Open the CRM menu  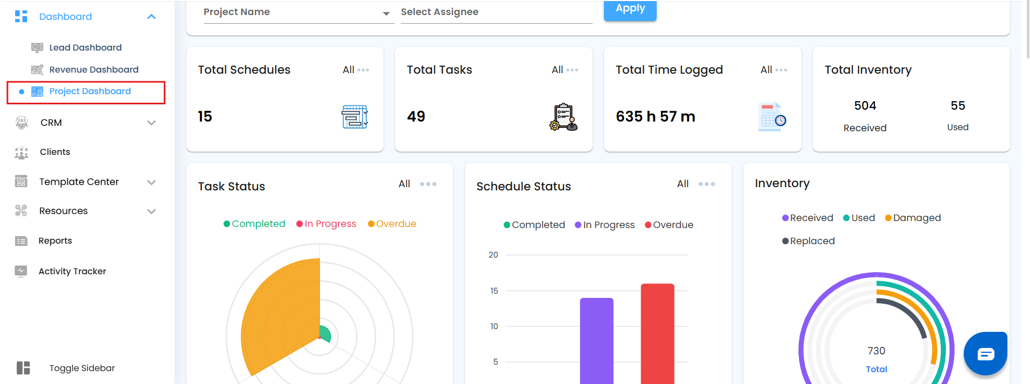51,123
